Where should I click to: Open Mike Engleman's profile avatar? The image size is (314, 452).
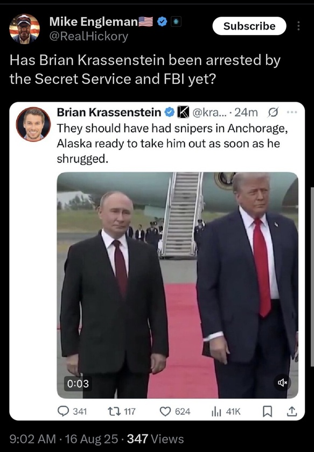[25, 29]
